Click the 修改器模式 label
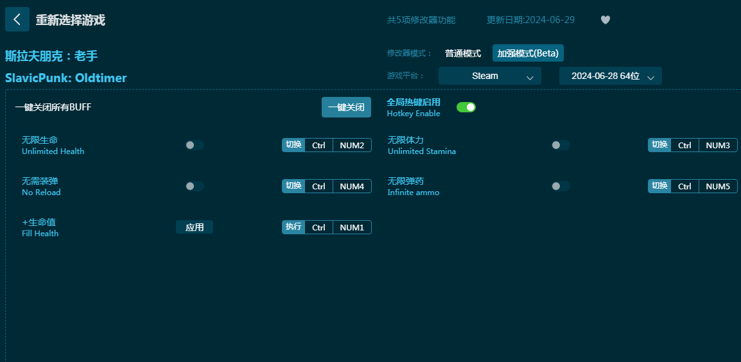 point(410,53)
